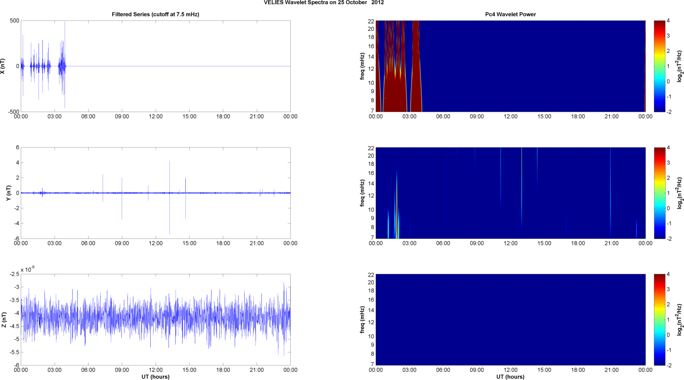Click the Z component filtered series plot
The height and width of the screenshot is (380, 684).
[156, 320]
